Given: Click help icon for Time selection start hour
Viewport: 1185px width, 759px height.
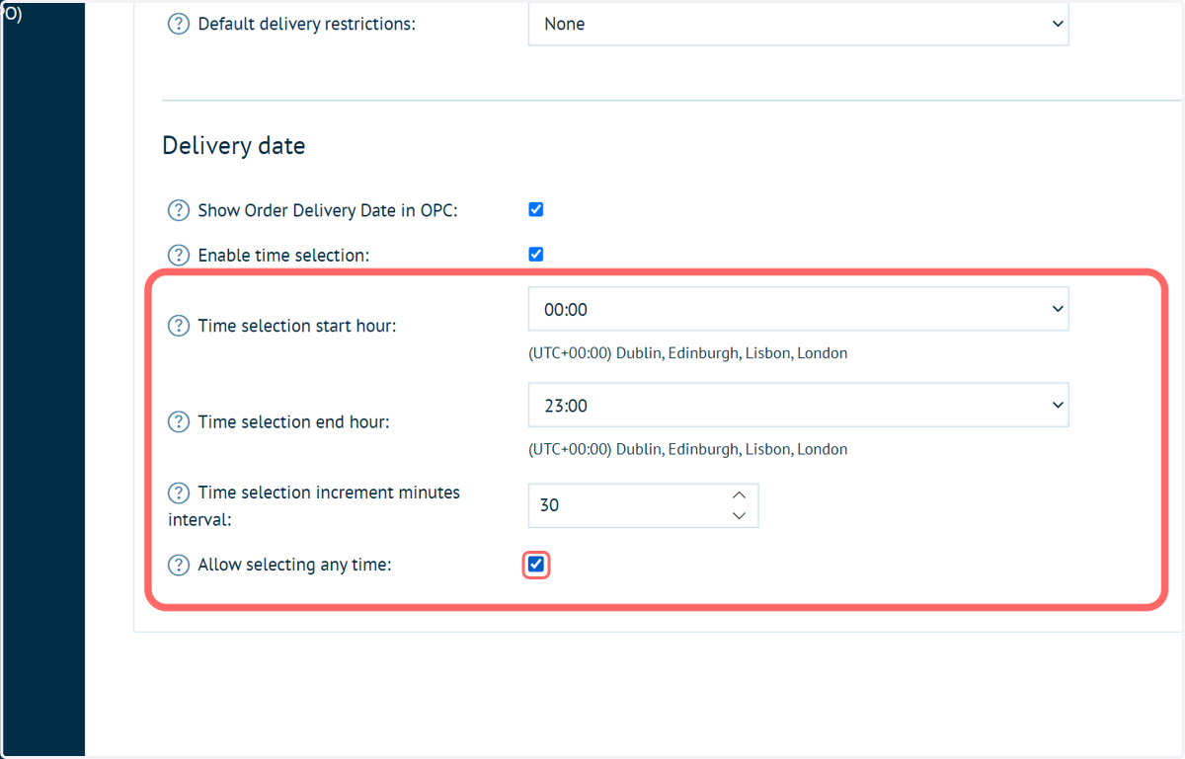Looking at the screenshot, I should (x=178, y=326).
